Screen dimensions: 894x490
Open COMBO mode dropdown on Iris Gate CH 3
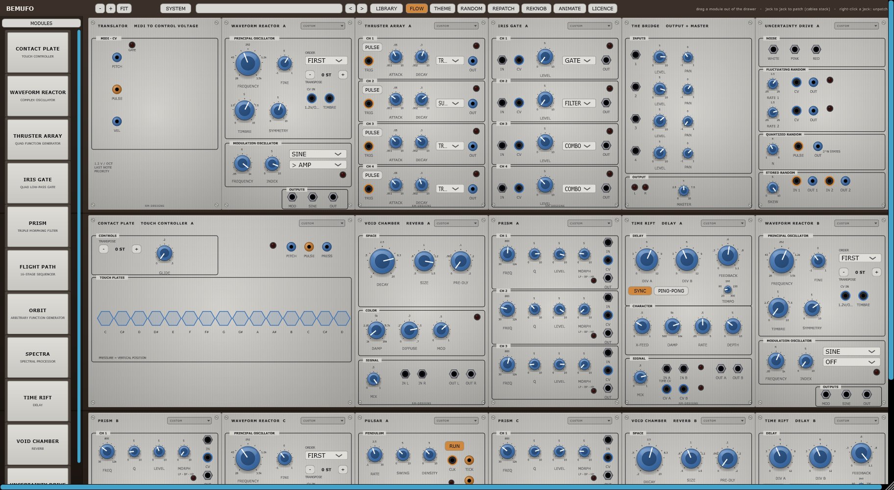tap(579, 146)
